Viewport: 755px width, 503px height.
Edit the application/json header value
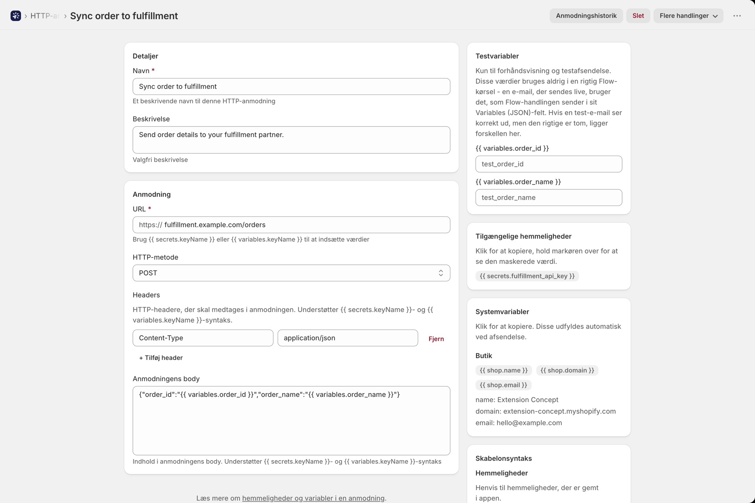click(348, 338)
